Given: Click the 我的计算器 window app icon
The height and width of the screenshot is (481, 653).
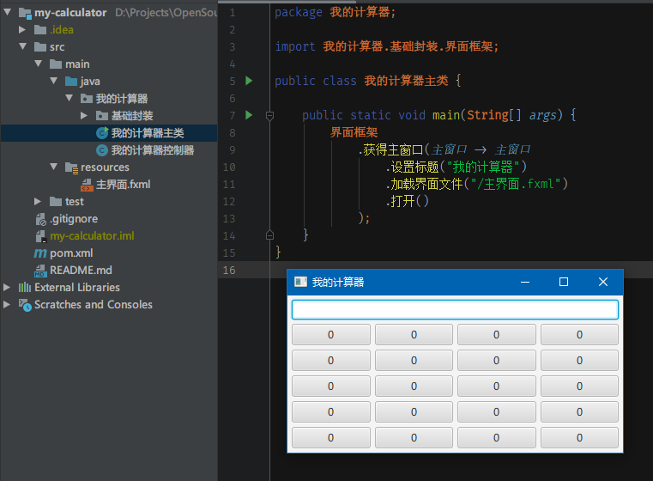Looking at the screenshot, I should tap(300, 282).
